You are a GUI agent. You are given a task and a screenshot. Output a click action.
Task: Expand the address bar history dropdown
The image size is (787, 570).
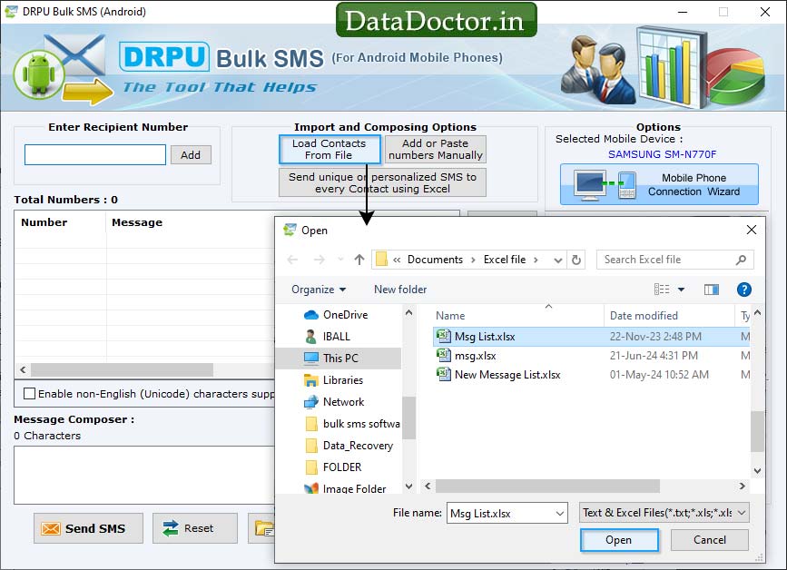pyautogui.click(x=557, y=260)
